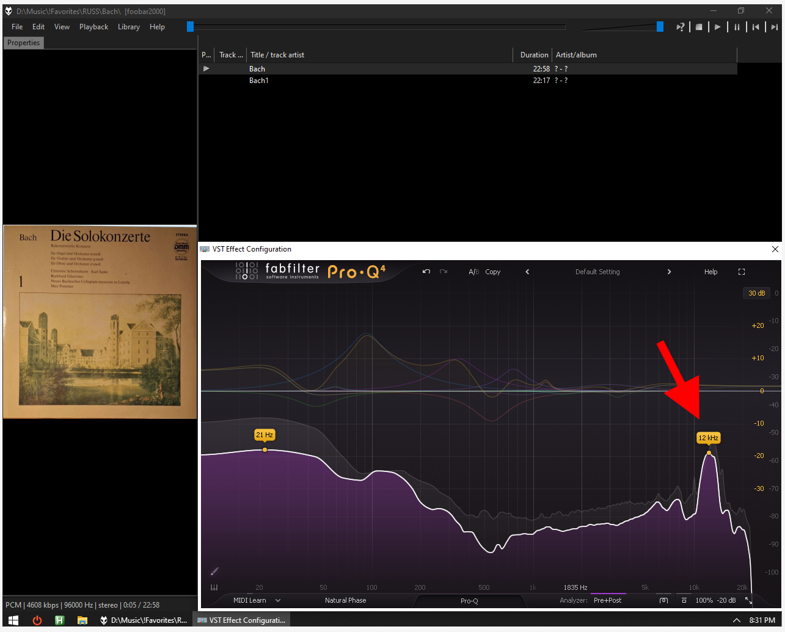Open the Edit menu
The height and width of the screenshot is (632, 785).
[x=38, y=27]
